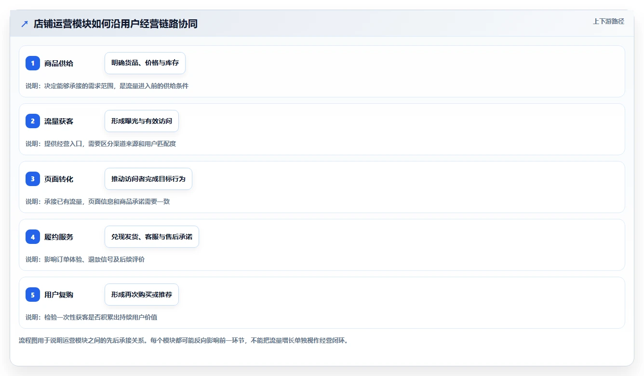644x376 pixels.
Task: Select the 形成曝光与有效访问 chip
Action: (x=142, y=121)
